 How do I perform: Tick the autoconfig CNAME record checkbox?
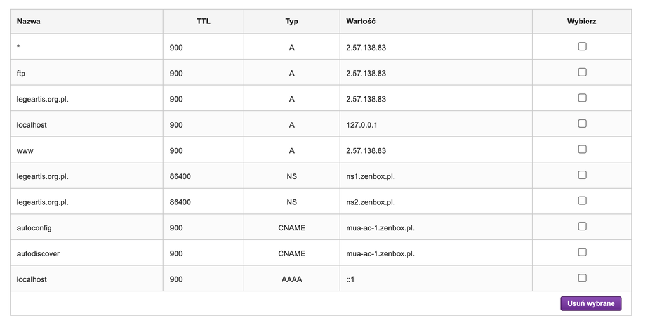point(581,227)
